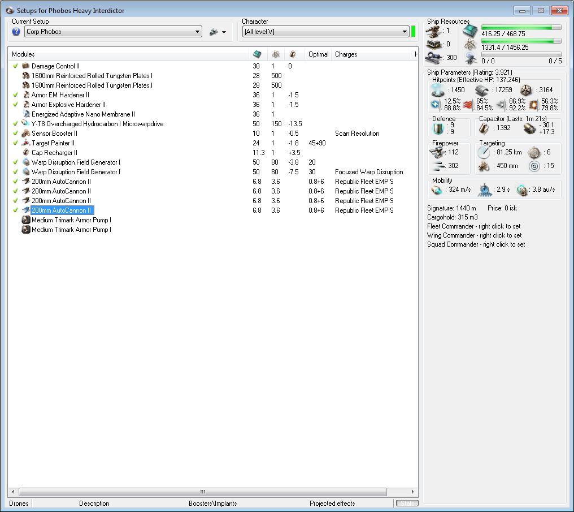Click the Focused Warp Disruption charge text
Screen dimensions: 574x512
pos(369,172)
